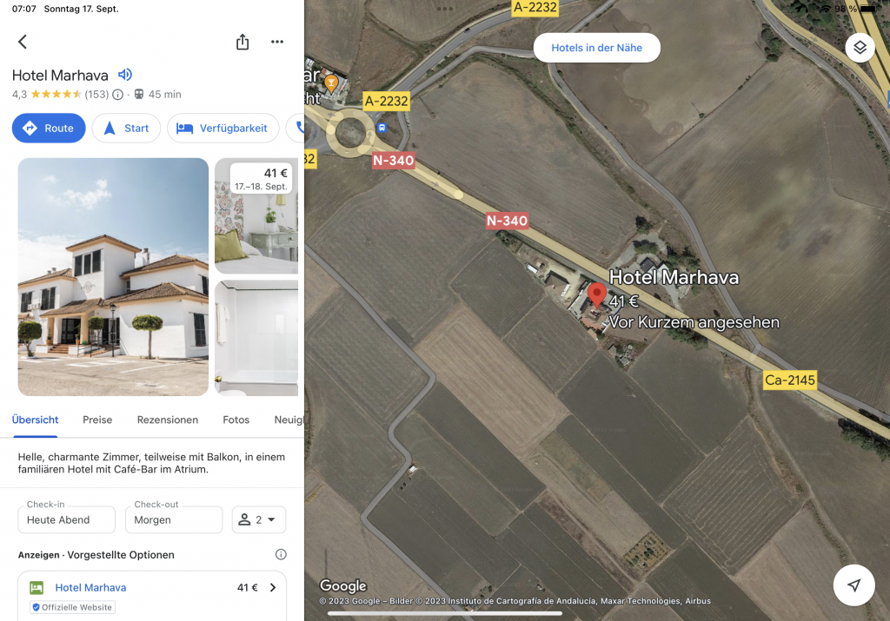This screenshot has height=621, width=890.
Task: Switch to the Rezensionen tab
Action: click(168, 420)
